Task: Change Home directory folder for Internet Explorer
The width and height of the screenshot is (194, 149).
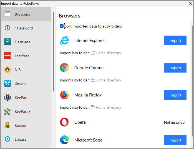Action: [x=109, y=53]
